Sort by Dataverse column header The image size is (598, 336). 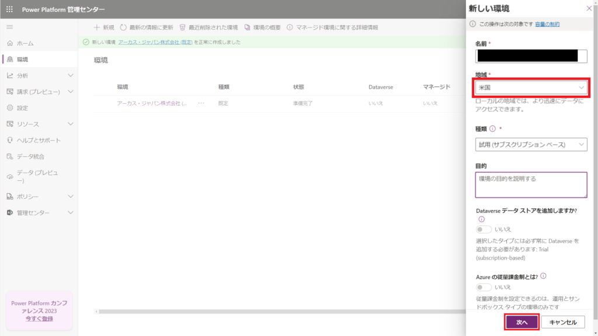[x=381, y=87]
